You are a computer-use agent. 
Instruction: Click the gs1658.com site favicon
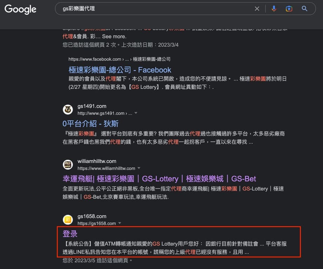coord(68,220)
